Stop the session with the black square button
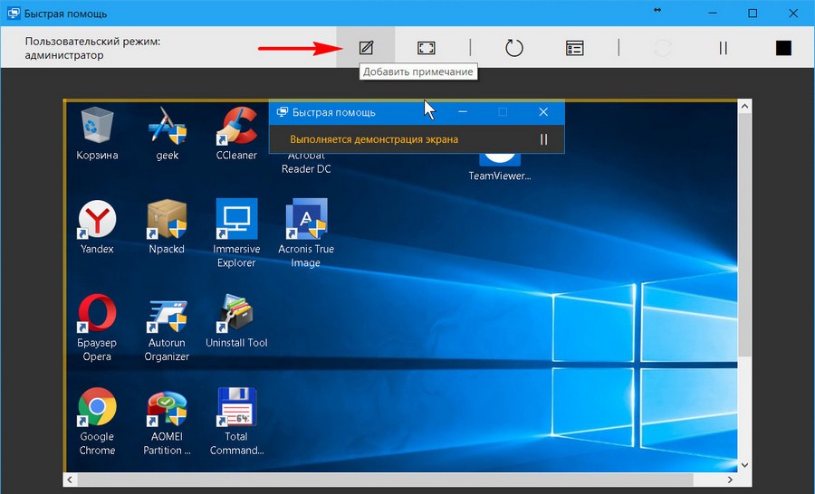 (x=783, y=48)
